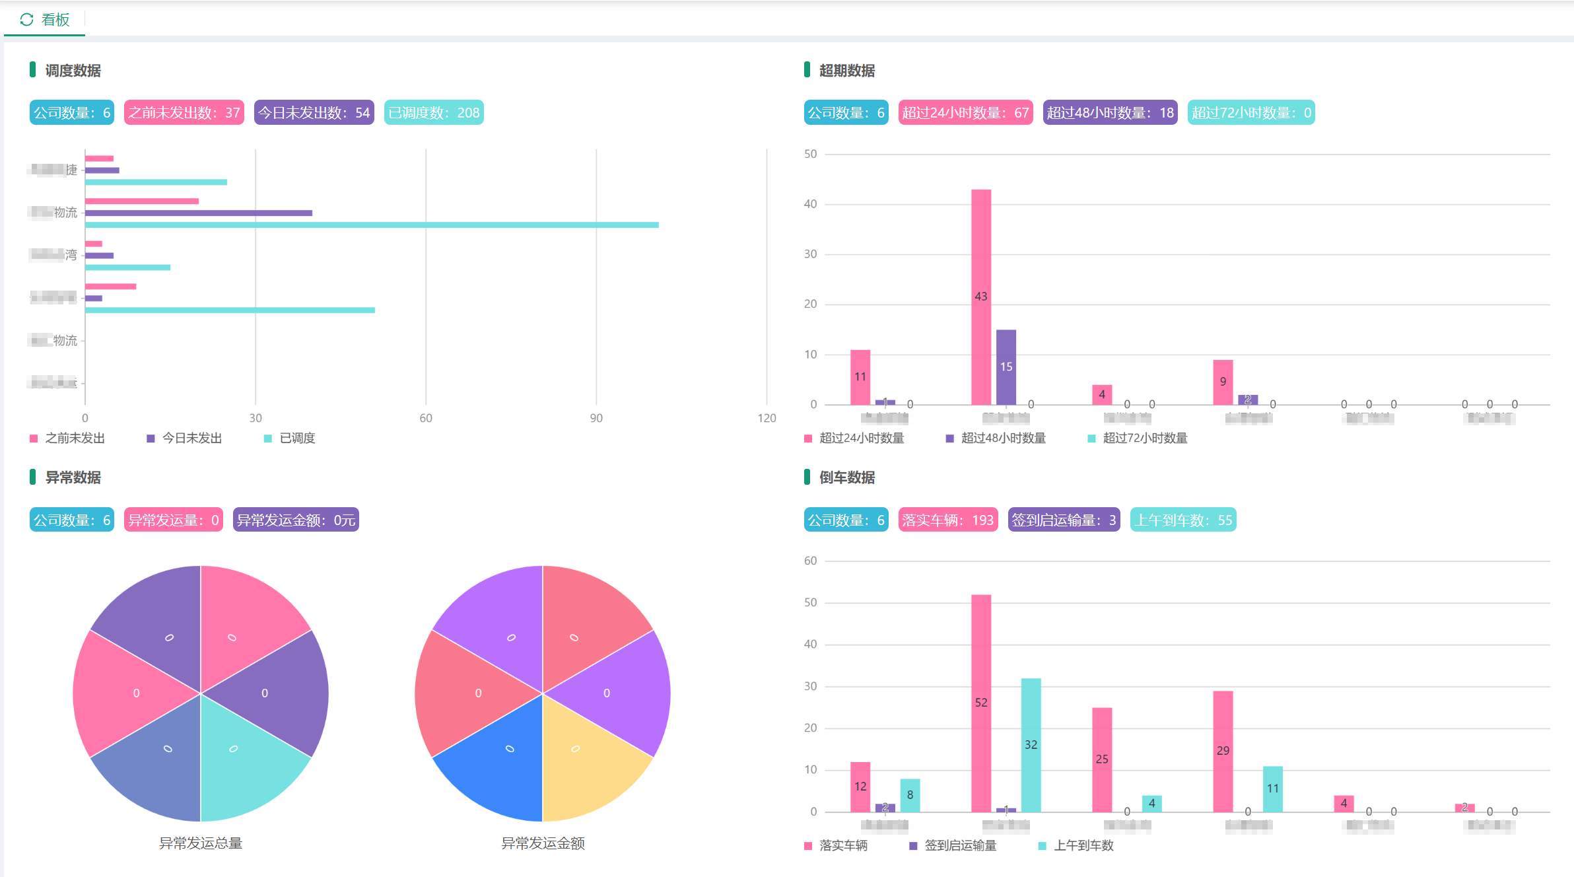Toggle the 落实车辆 legend item
Screen dimensions: 1574x877
pos(843,845)
